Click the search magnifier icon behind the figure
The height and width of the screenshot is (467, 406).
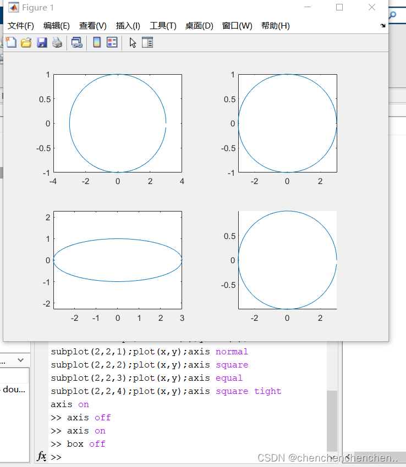tap(393, 14)
